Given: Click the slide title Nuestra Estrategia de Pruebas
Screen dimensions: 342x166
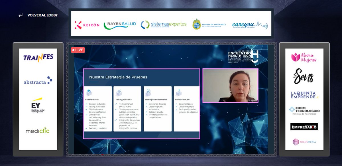Looking at the screenshot, I should [x=118, y=77].
